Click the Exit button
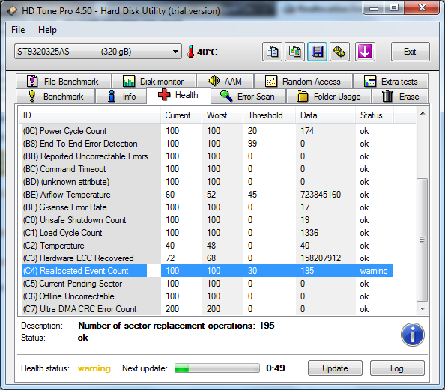 pyautogui.click(x=410, y=52)
